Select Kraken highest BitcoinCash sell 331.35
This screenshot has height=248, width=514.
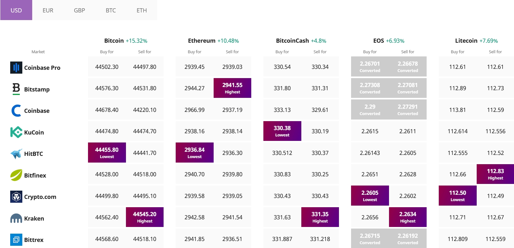(x=320, y=217)
